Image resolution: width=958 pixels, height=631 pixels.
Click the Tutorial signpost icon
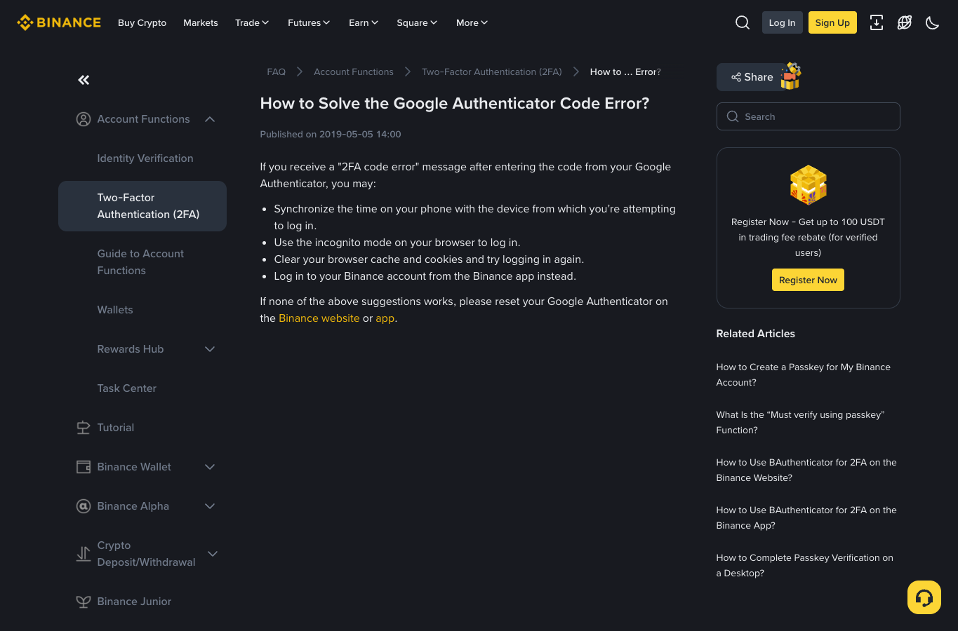84,428
